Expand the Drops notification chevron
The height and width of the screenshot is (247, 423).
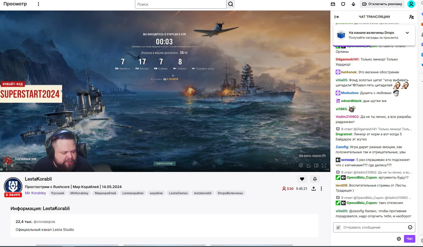point(407,33)
